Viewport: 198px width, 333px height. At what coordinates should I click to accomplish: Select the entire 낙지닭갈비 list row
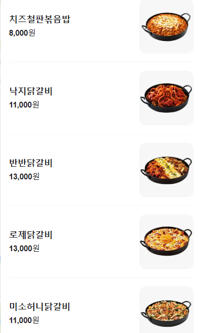pos(101,98)
